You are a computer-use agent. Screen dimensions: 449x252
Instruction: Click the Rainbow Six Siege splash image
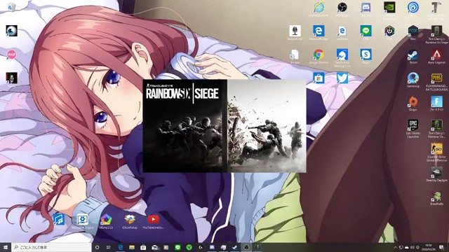[224, 126]
